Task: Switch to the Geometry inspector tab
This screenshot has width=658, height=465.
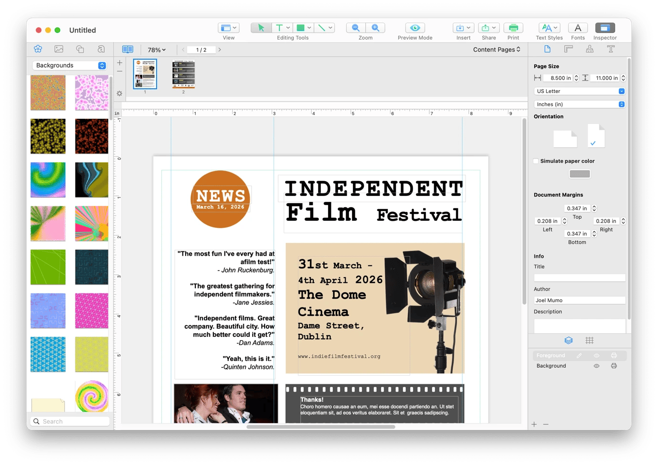Action: coord(568,49)
